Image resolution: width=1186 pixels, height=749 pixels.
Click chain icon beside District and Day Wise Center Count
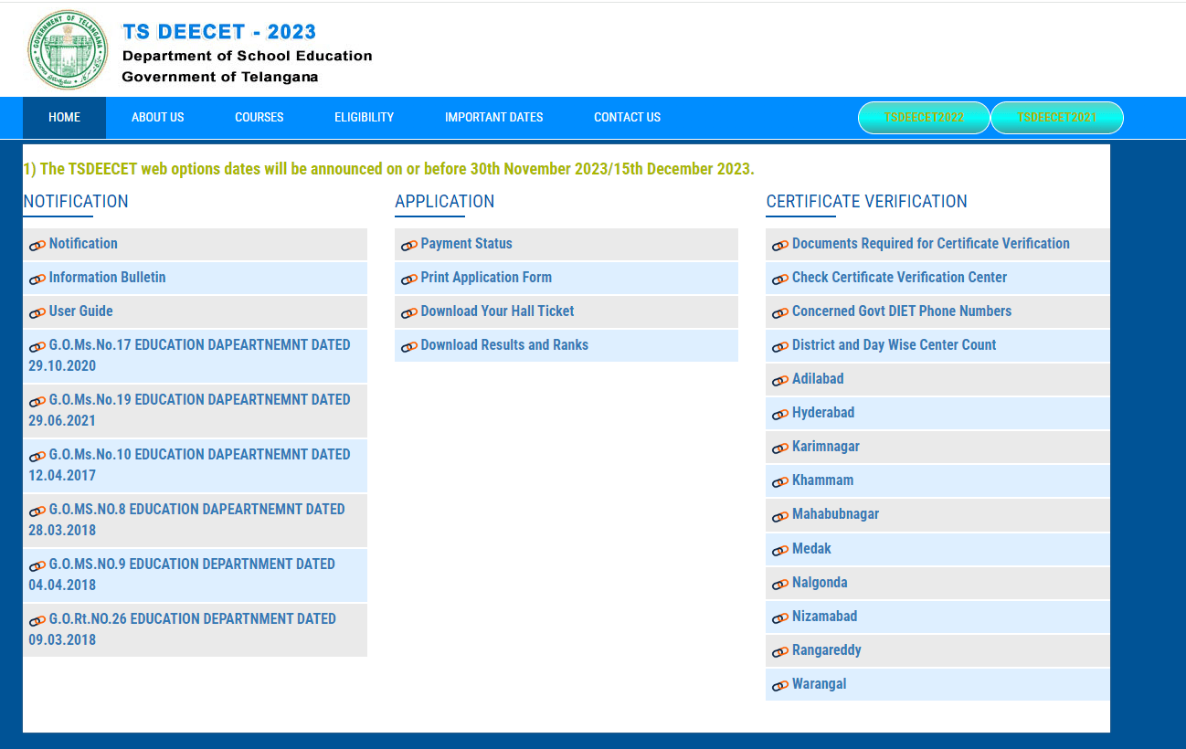point(780,346)
